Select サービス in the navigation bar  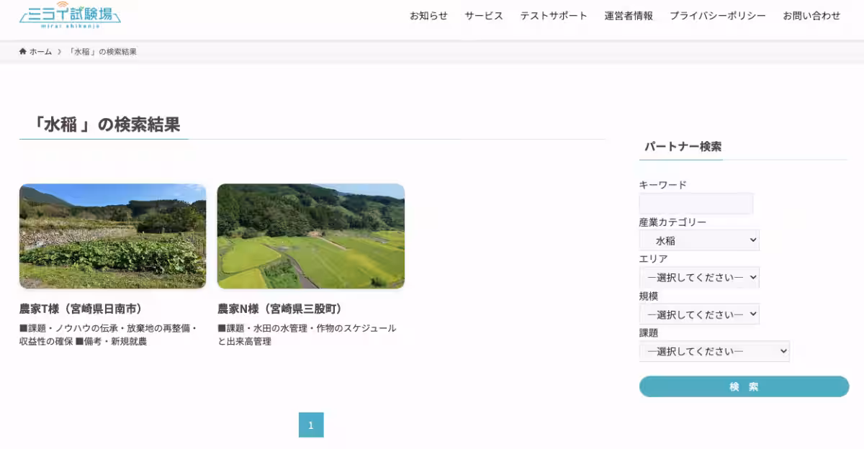(x=483, y=14)
